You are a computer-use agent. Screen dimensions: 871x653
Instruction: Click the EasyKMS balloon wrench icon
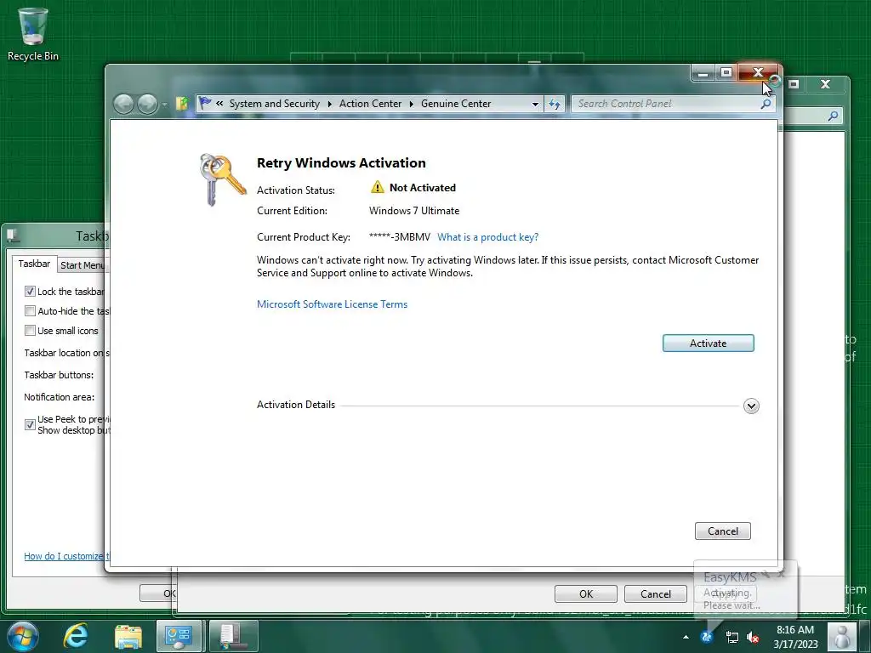pos(766,574)
